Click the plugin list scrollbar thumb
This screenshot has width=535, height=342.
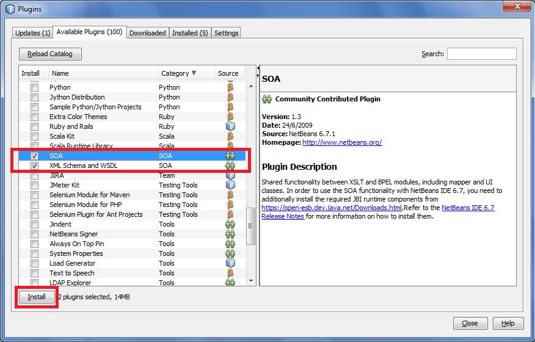(251, 226)
